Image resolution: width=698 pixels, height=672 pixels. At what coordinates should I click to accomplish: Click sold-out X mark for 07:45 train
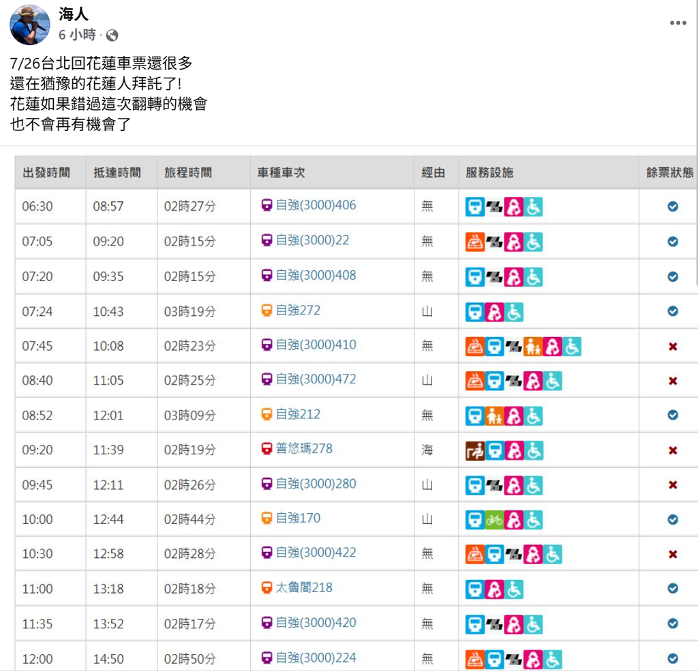[x=673, y=347]
